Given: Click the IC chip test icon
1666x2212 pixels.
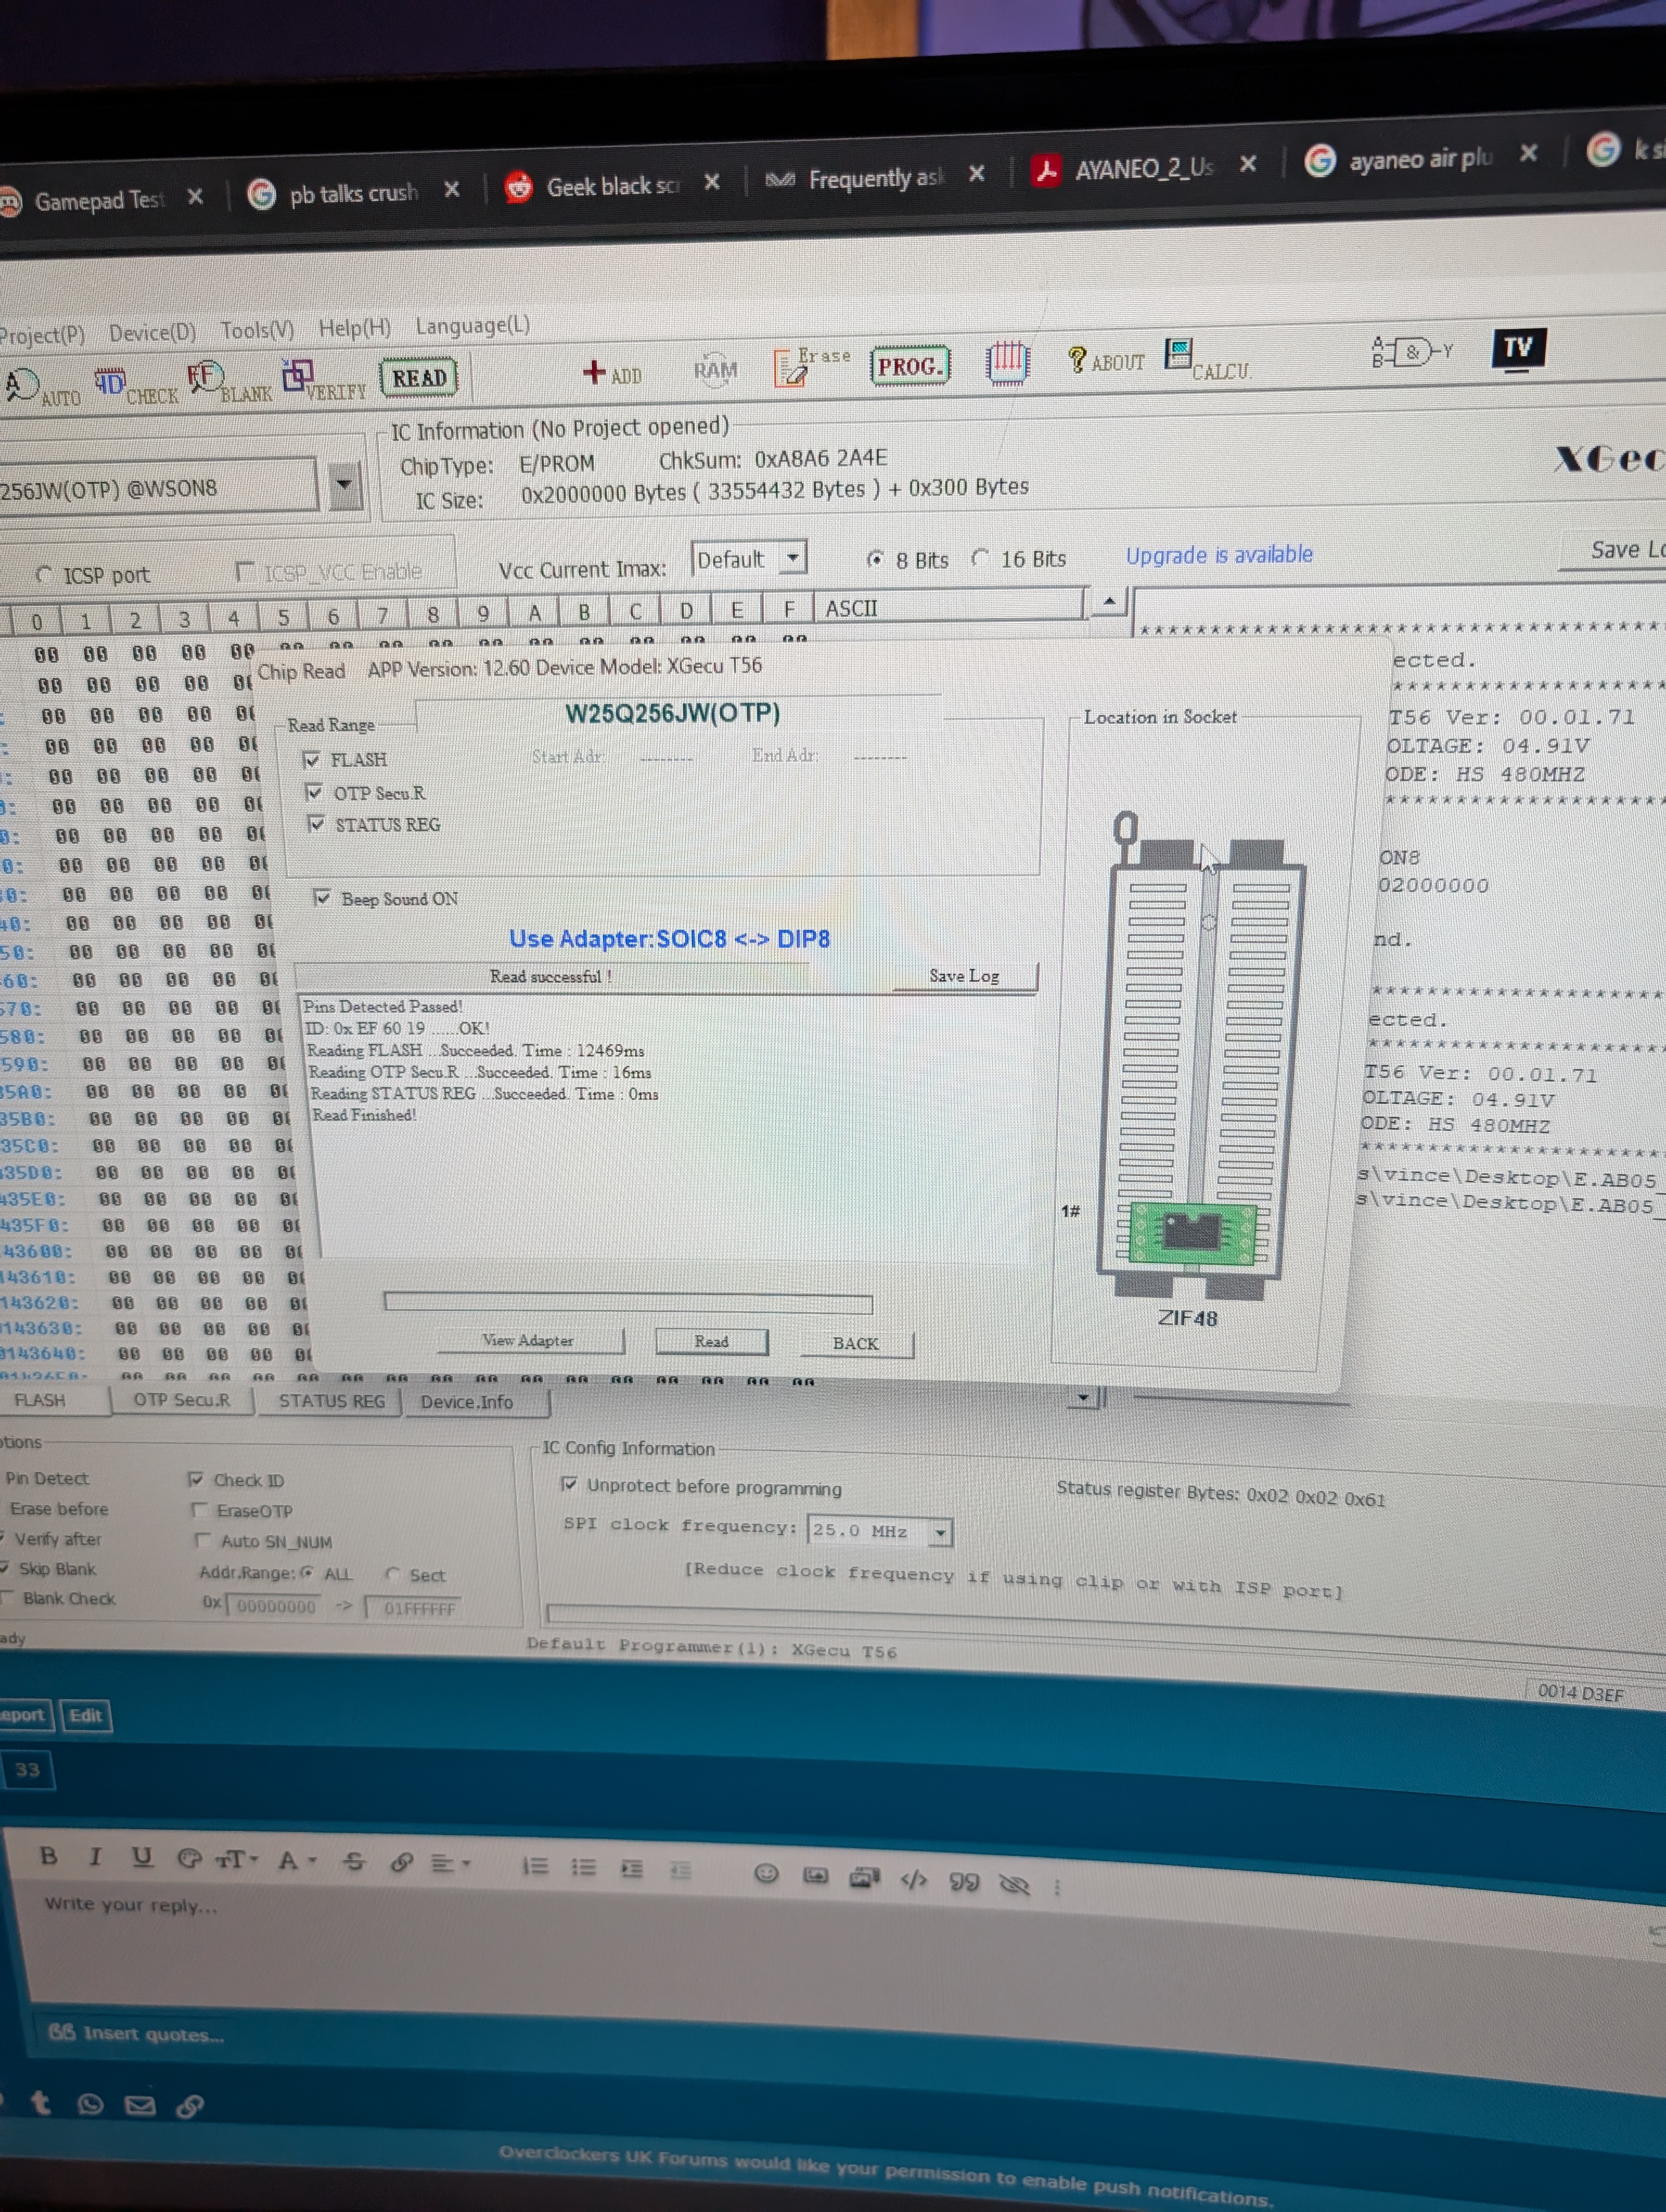Looking at the screenshot, I should click(x=1007, y=361).
